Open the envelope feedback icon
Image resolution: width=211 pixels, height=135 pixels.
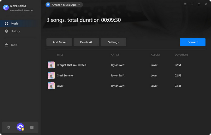click(32, 127)
